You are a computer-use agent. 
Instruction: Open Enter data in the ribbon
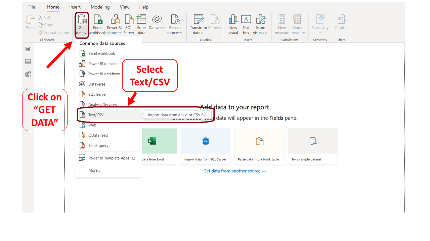(141, 23)
